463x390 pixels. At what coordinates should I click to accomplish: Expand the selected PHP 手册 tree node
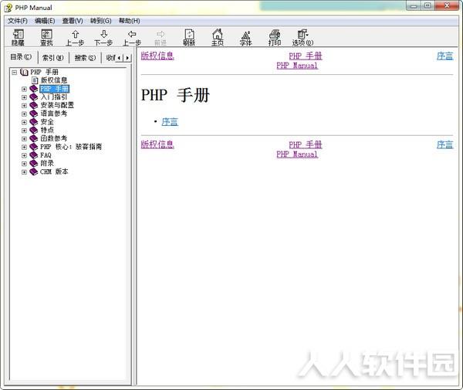tap(24, 89)
